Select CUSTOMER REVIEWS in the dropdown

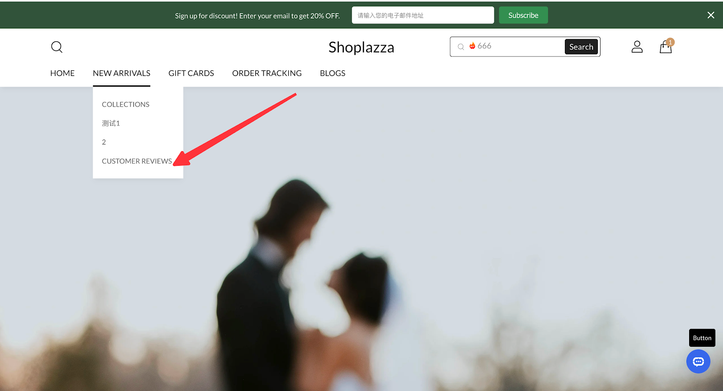point(137,161)
